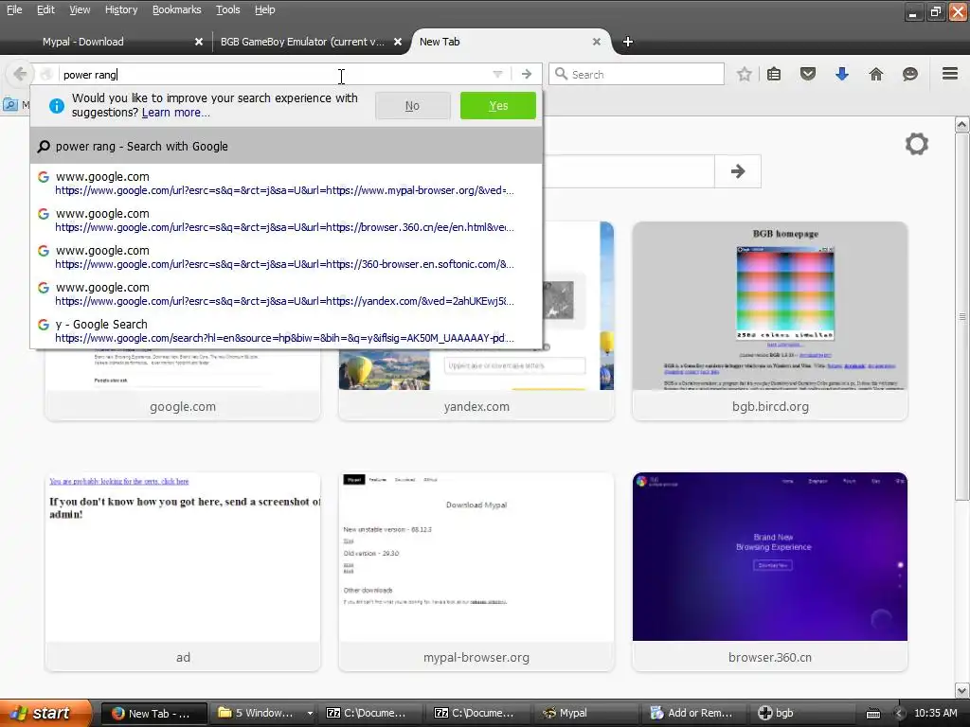The image size is (970, 727).
Task: Open the bgb.bircd.org tile
Action: pyautogui.click(x=770, y=321)
